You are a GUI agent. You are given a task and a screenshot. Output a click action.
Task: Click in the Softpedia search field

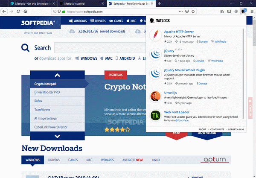100,48
